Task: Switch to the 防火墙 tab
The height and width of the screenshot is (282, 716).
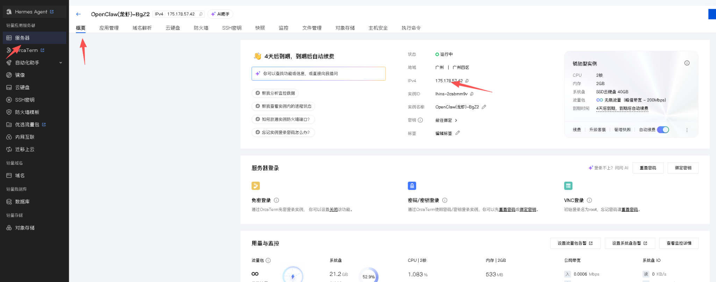Action: (x=201, y=28)
